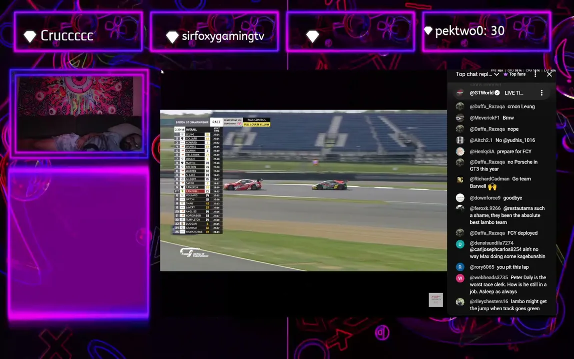The width and height of the screenshot is (574, 359).
Task: Click the teal 'D' avatar of @densisundila7274
Action: [460, 244]
